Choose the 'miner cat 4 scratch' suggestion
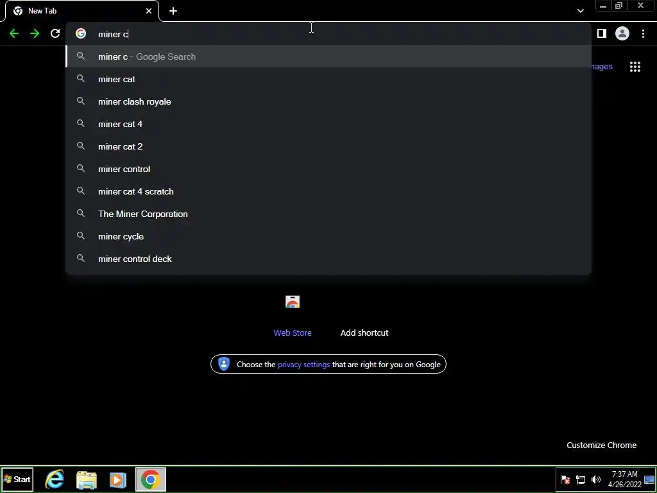The width and height of the screenshot is (657, 493). point(328,191)
